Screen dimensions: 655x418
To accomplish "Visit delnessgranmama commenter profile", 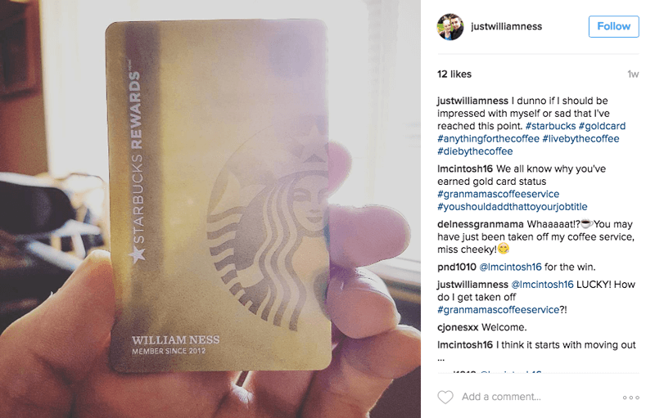I will (x=481, y=224).
